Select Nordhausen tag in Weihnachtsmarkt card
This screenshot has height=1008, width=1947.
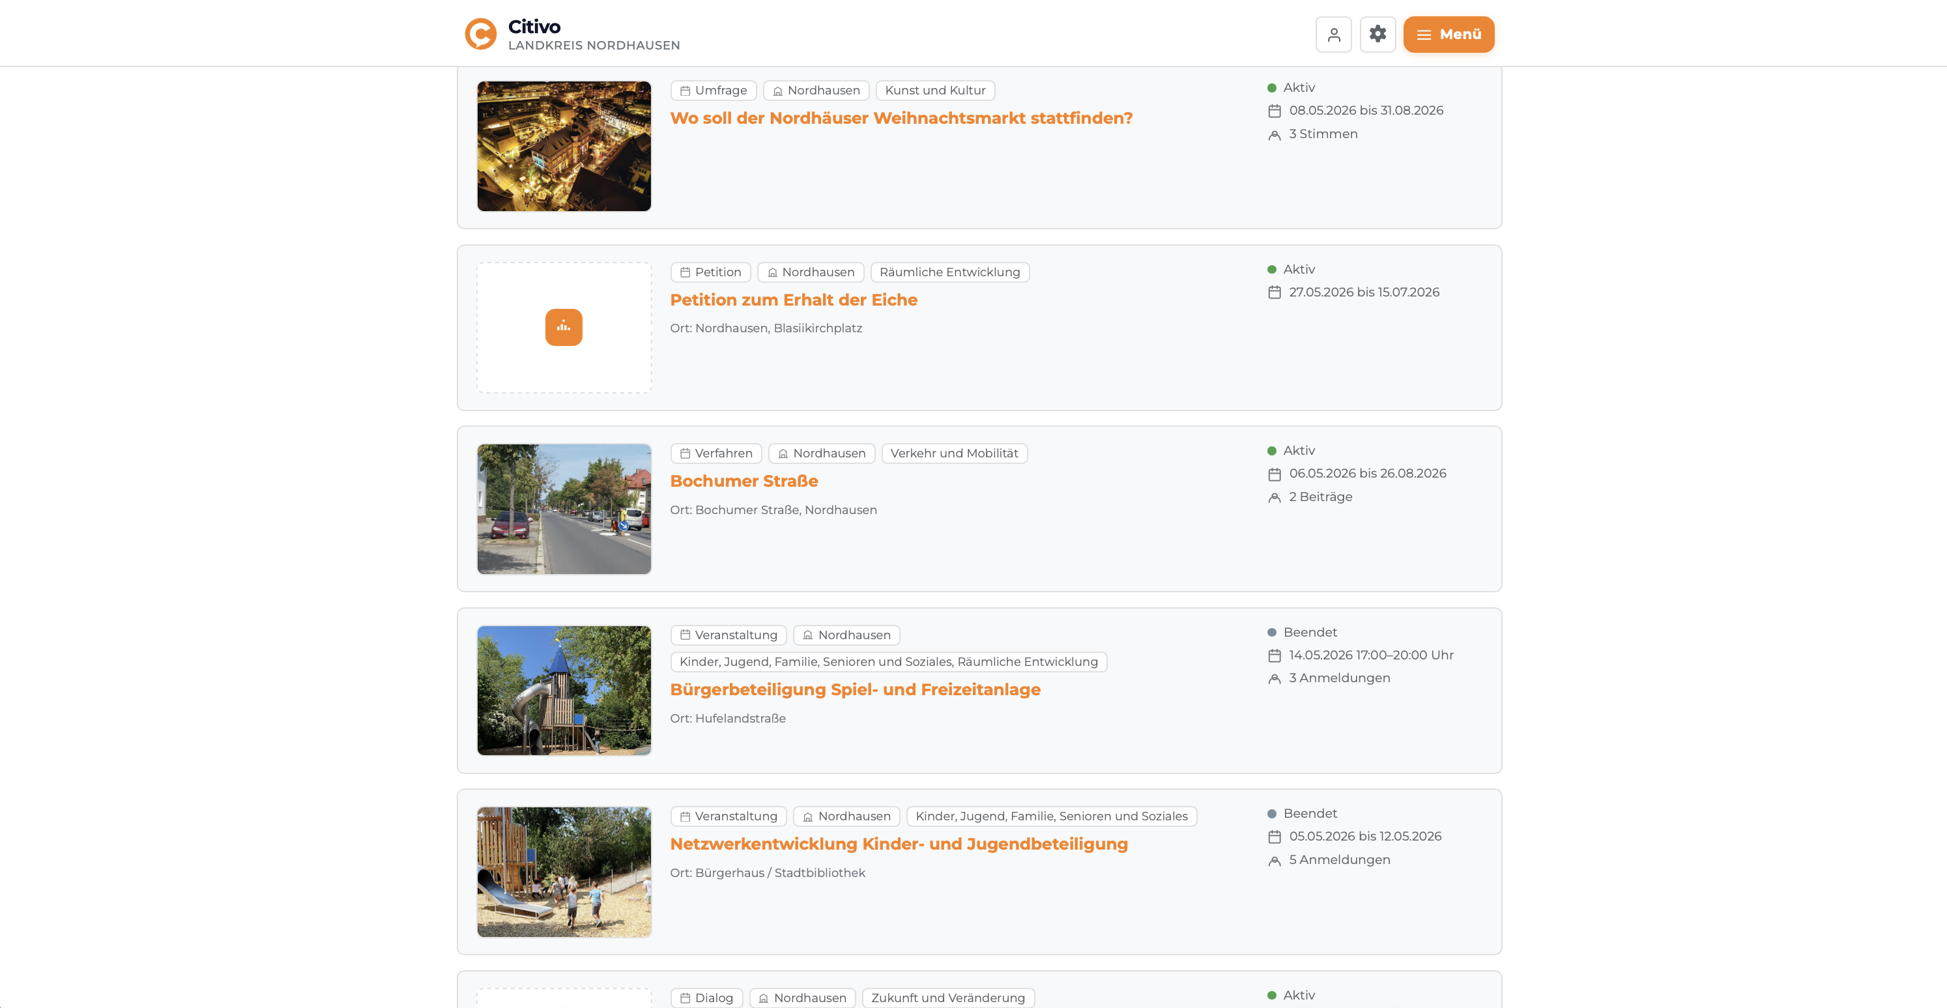click(x=816, y=91)
